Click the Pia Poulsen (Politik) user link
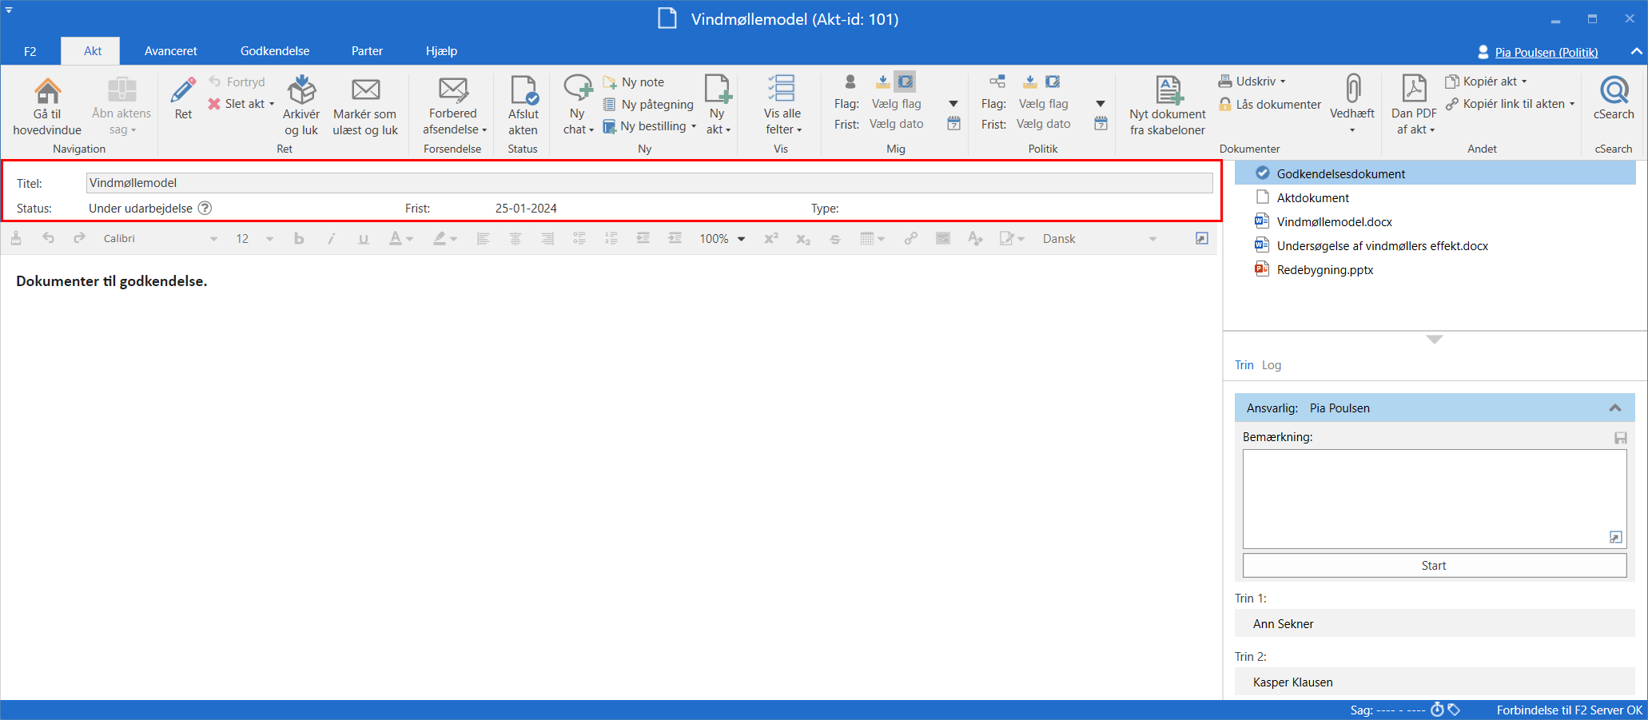Image resolution: width=1648 pixels, height=720 pixels. (1546, 53)
